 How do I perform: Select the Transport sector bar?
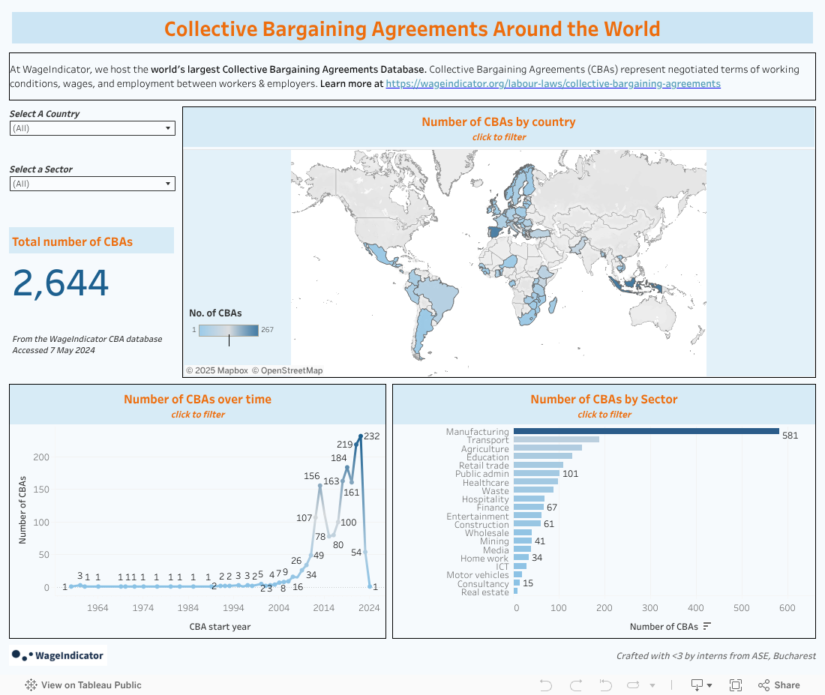coord(556,440)
